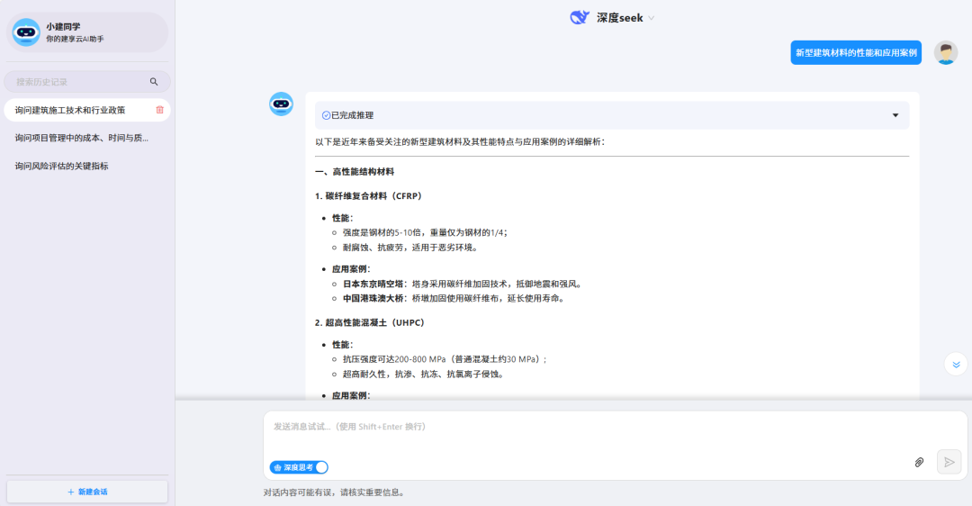Click the 小建同学 robot avatar in sidebar

(x=26, y=32)
